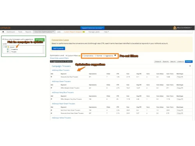Open the AdGroup: Green Trousers link
The height and width of the screenshot is (146, 195).
coord(61,81)
